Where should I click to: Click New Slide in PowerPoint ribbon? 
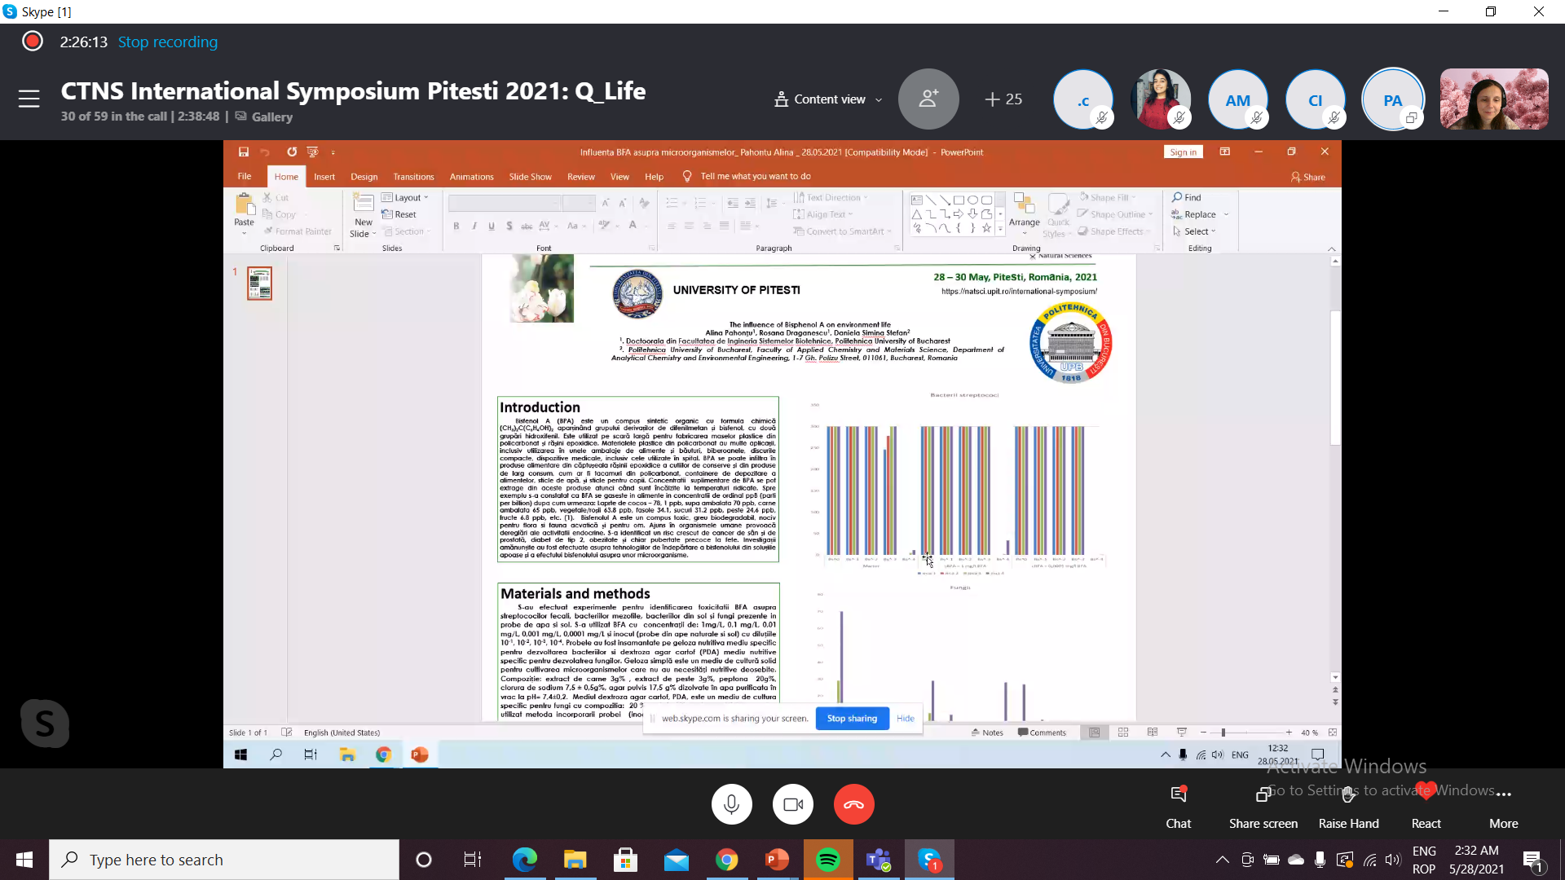(x=363, y=216)
